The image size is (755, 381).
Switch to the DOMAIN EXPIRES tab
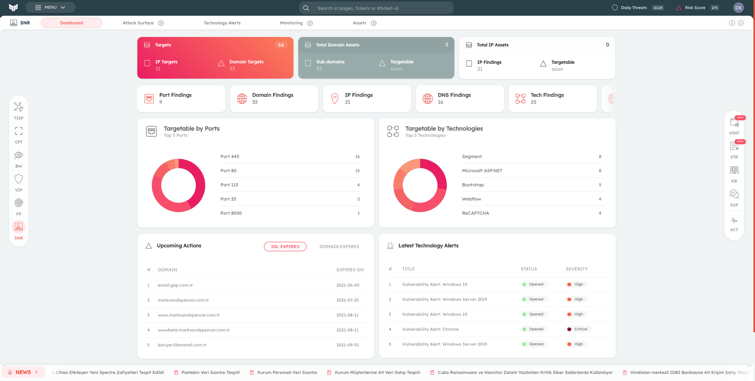click(x=339, y=247)
